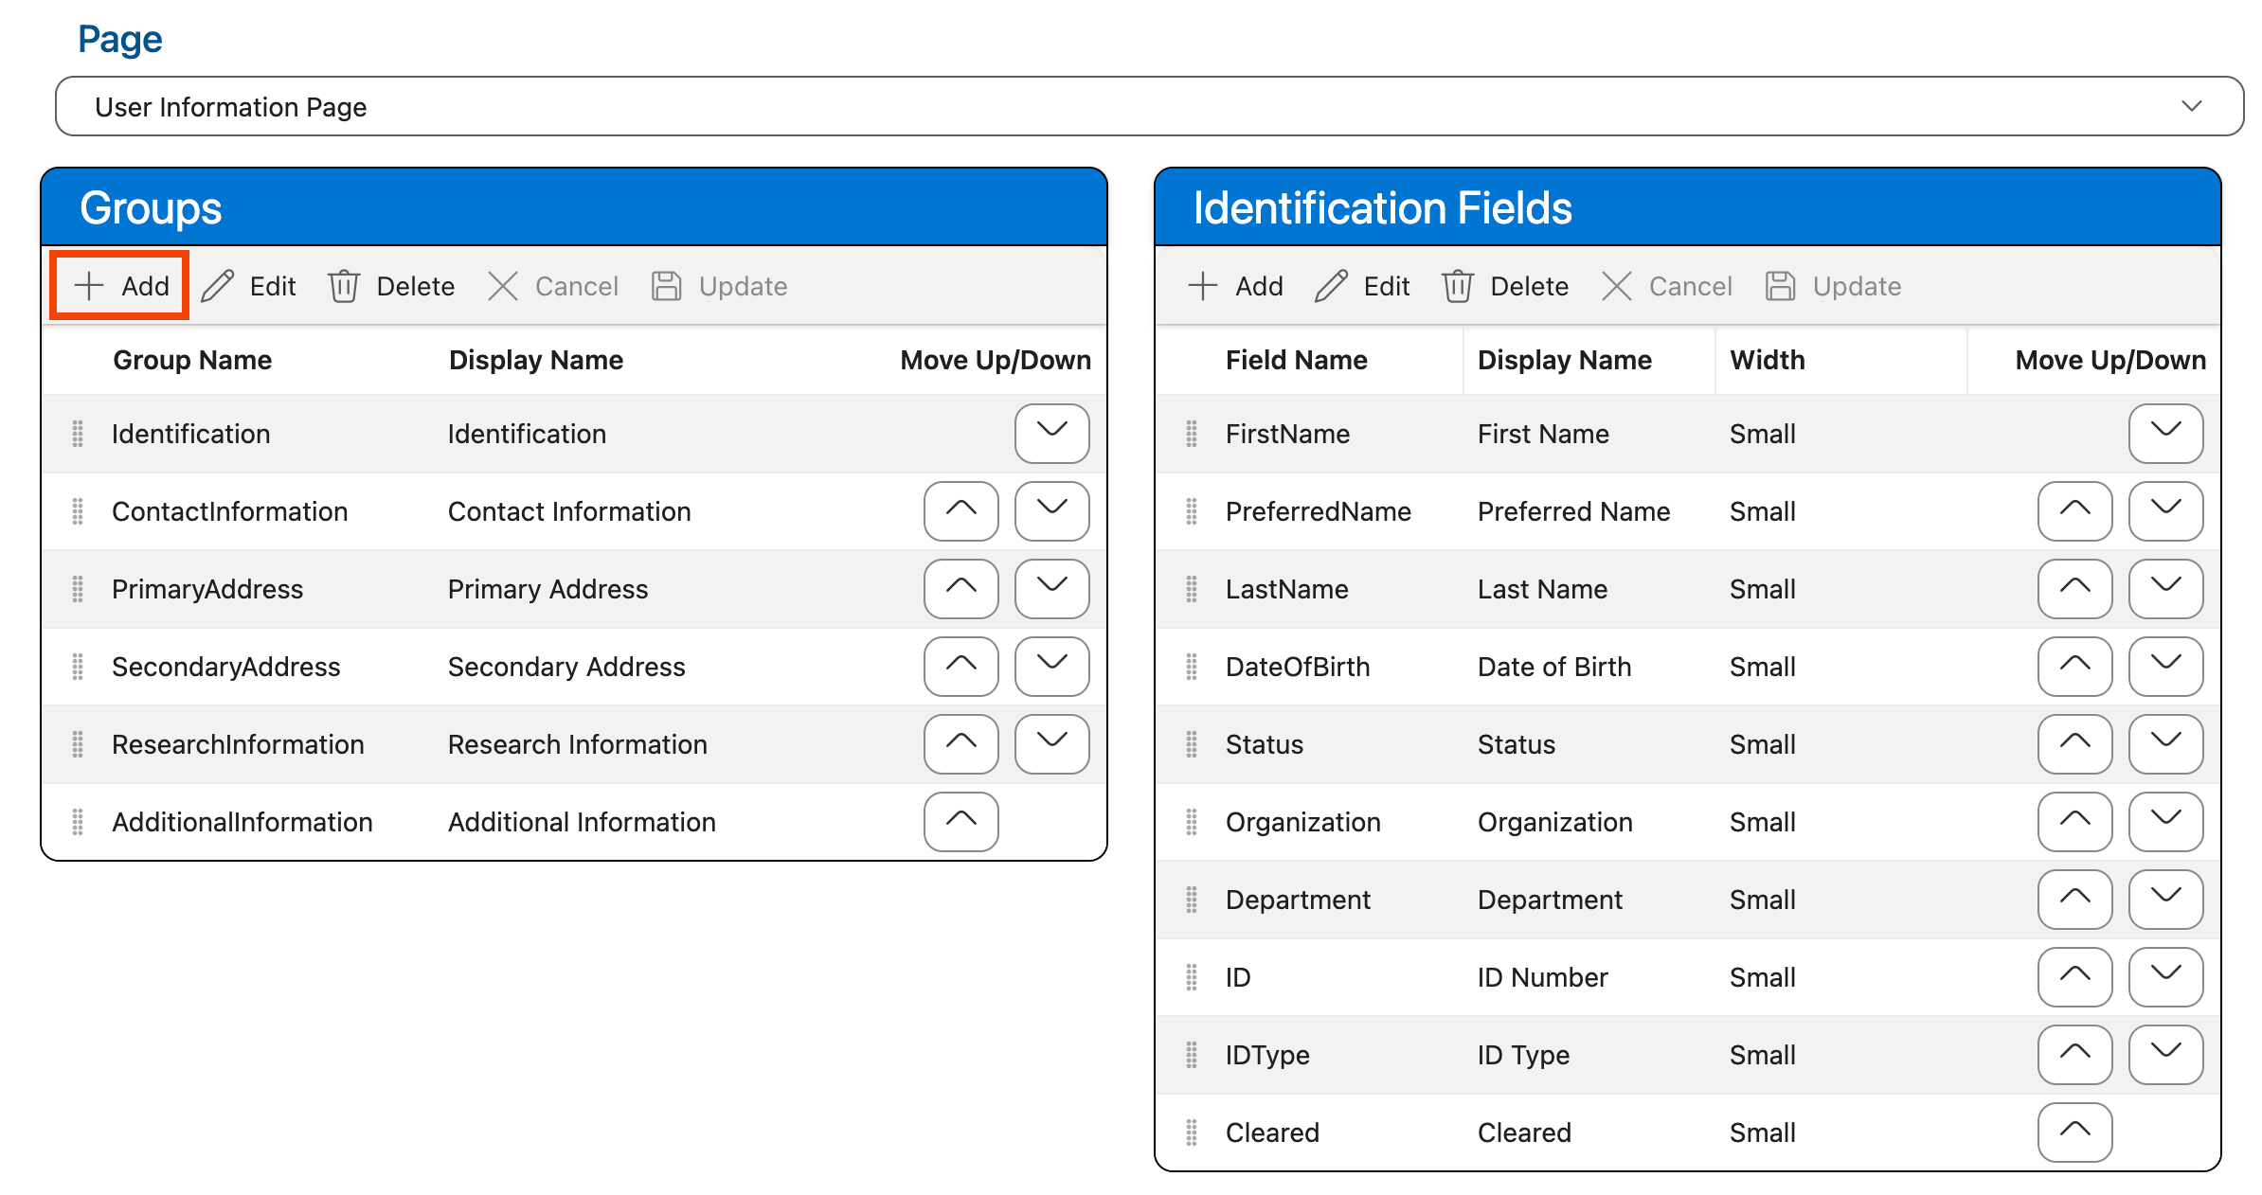Select the Organization field row
2262x1195 pixels.
[1302, 822]
